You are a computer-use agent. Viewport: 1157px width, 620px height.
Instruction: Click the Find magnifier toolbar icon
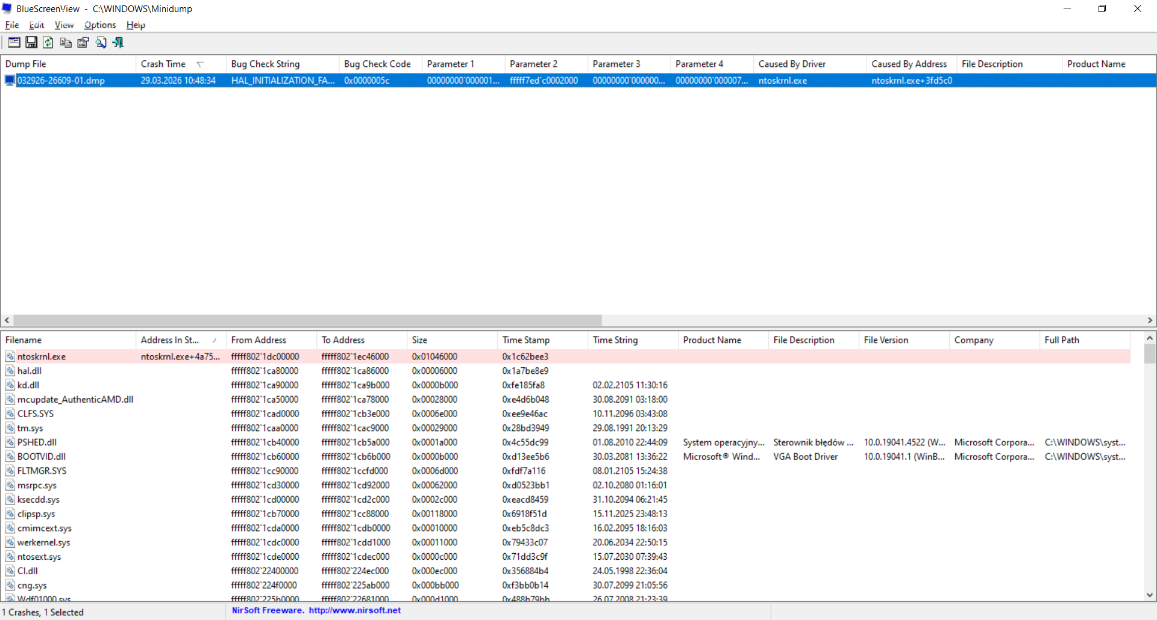tap(101, 42)
